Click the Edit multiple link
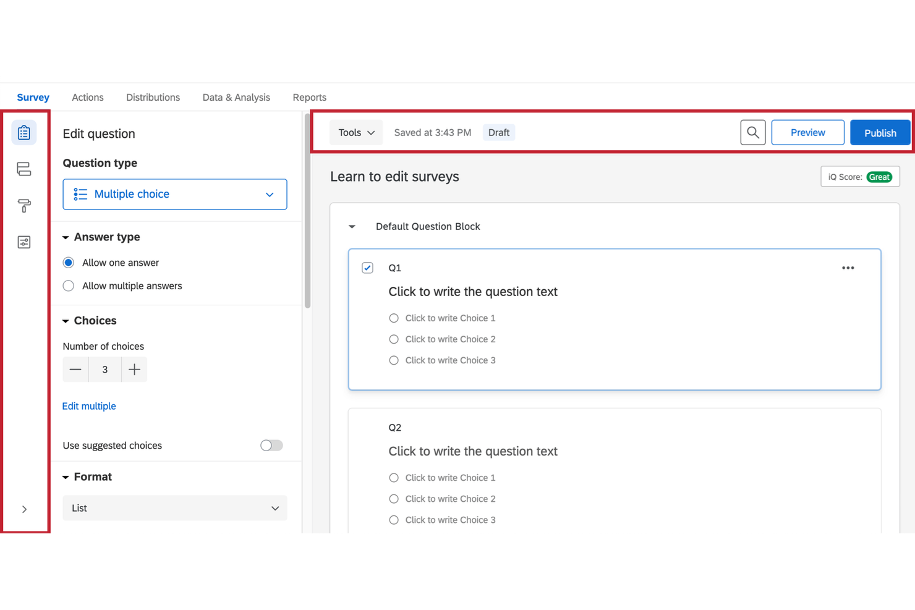Screen dimensions: 915x610 point(88,405)
